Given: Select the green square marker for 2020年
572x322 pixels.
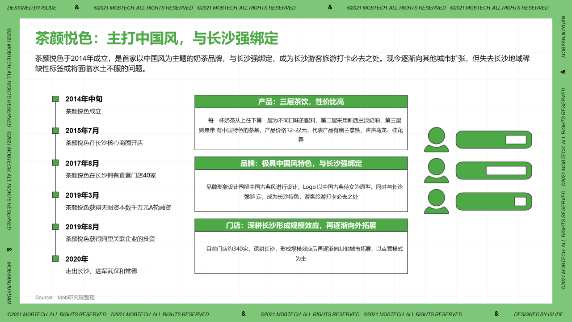Looking at the screenshot, I should (x=55, y=258).
